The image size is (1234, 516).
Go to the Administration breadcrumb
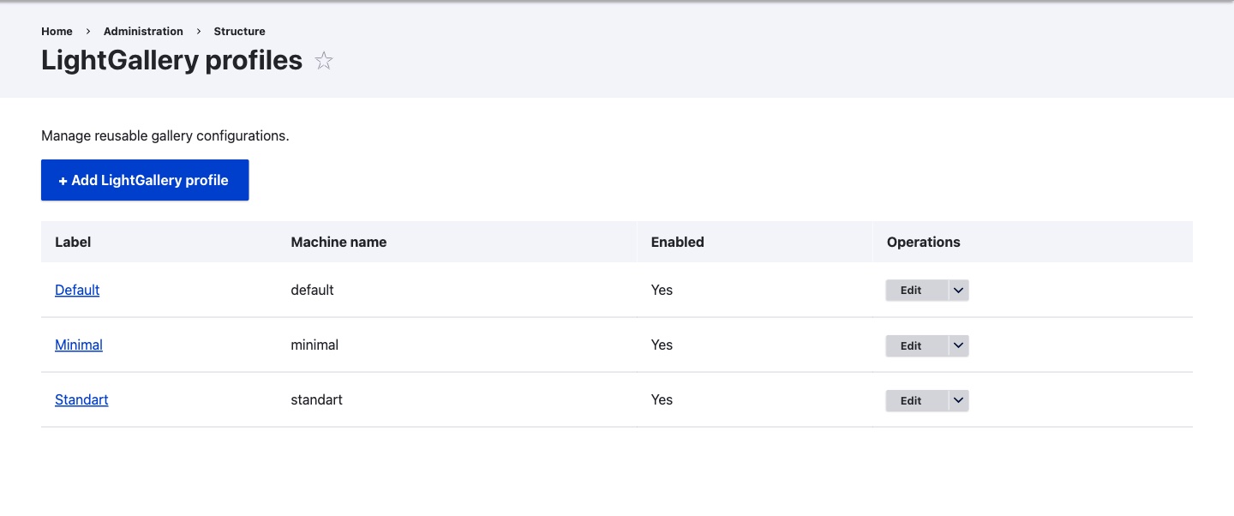click(143, 31)
